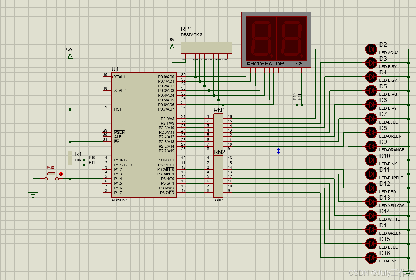Click the ABCDEFG segment label on display
Image resolution: width=416 pixels, height=280 pixels.
coord(259,64)
